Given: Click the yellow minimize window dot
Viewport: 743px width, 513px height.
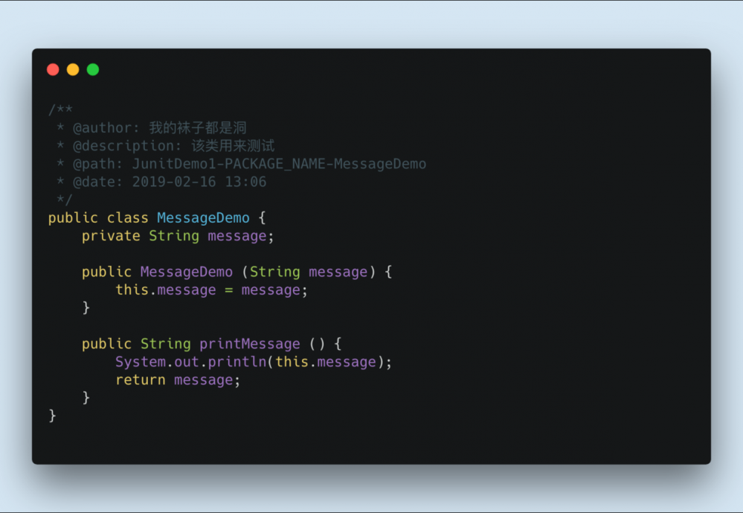Looking at the screenshot, I should tap(73, 70).
